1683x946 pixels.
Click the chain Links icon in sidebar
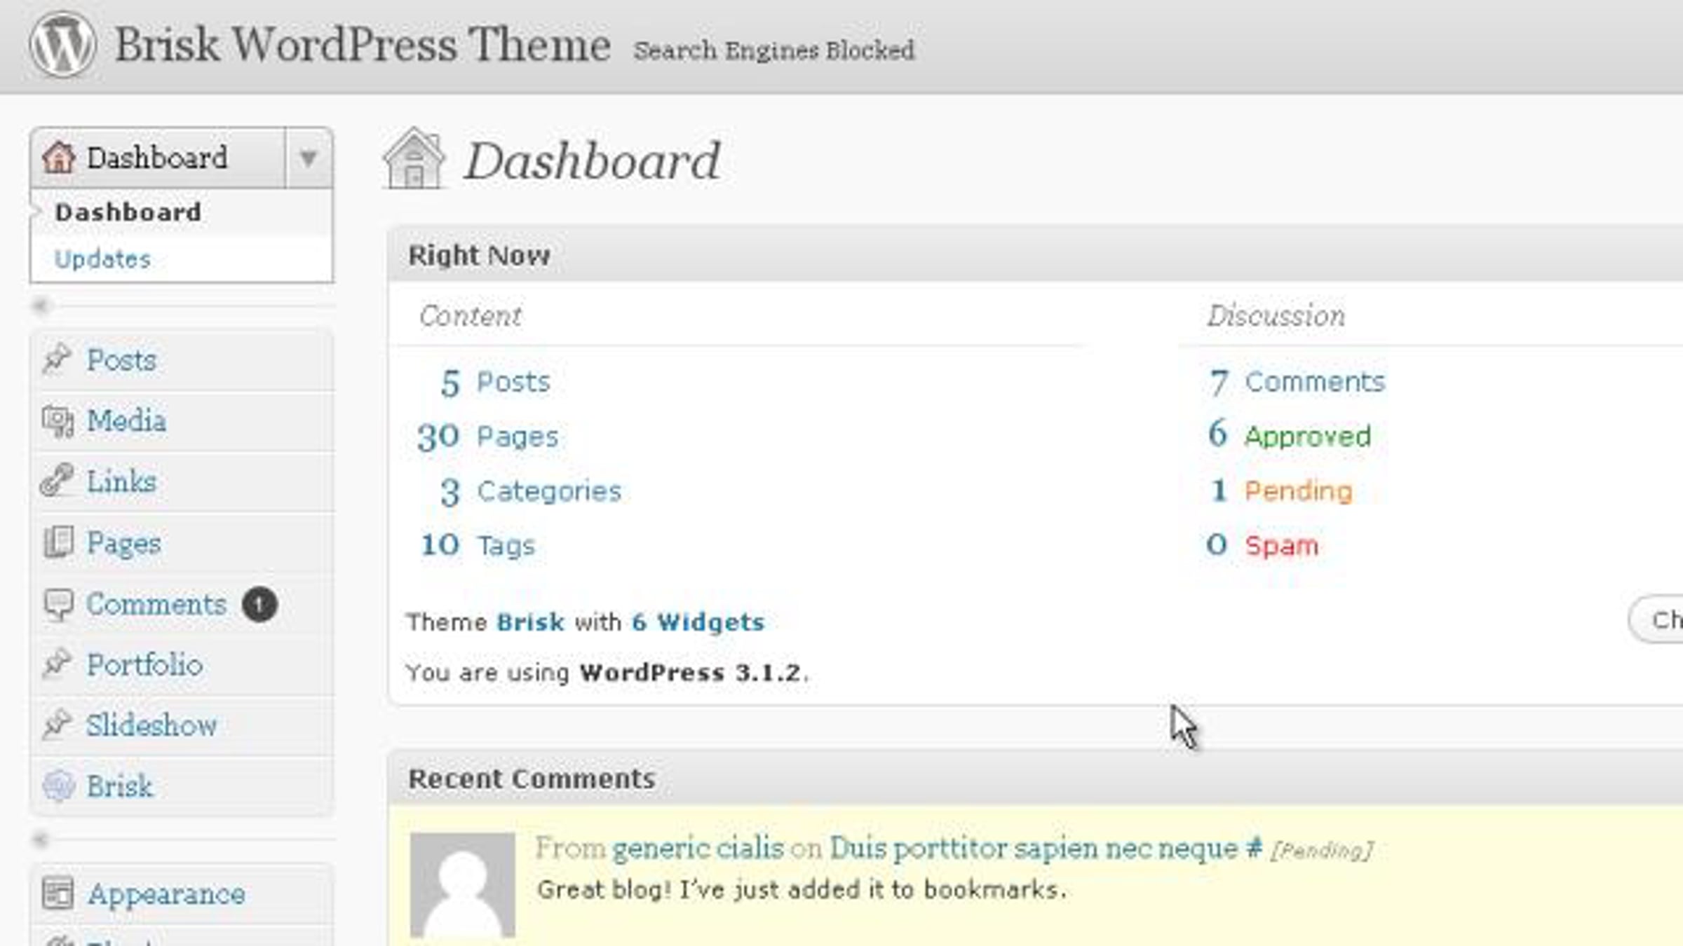[57, 481]
